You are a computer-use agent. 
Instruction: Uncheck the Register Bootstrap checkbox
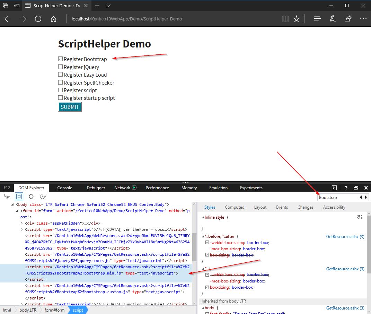[60, 59]
